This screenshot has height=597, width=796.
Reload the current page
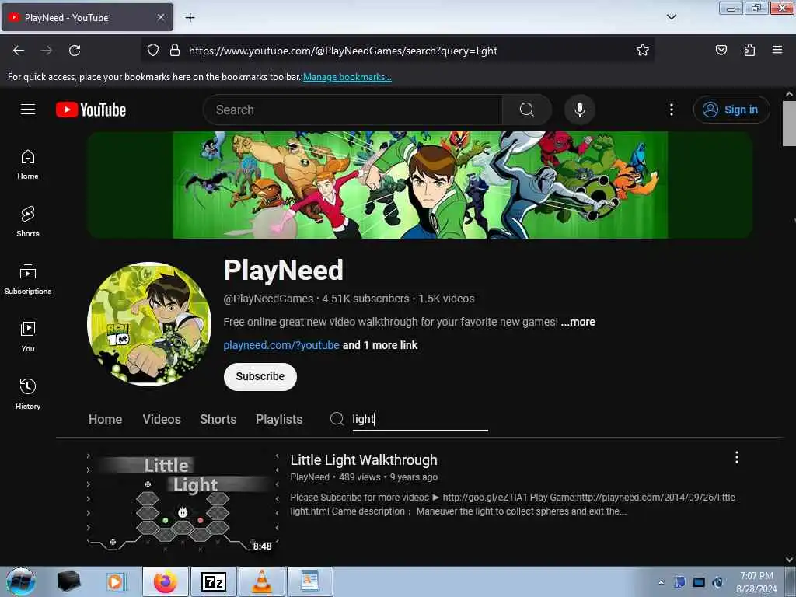coord(75,51)
